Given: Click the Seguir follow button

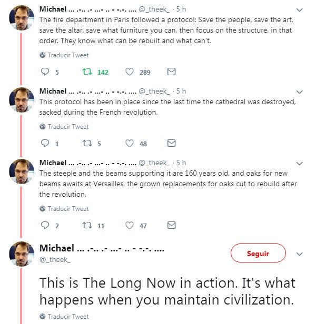Looking at the screenshot, I should [258, 254].
